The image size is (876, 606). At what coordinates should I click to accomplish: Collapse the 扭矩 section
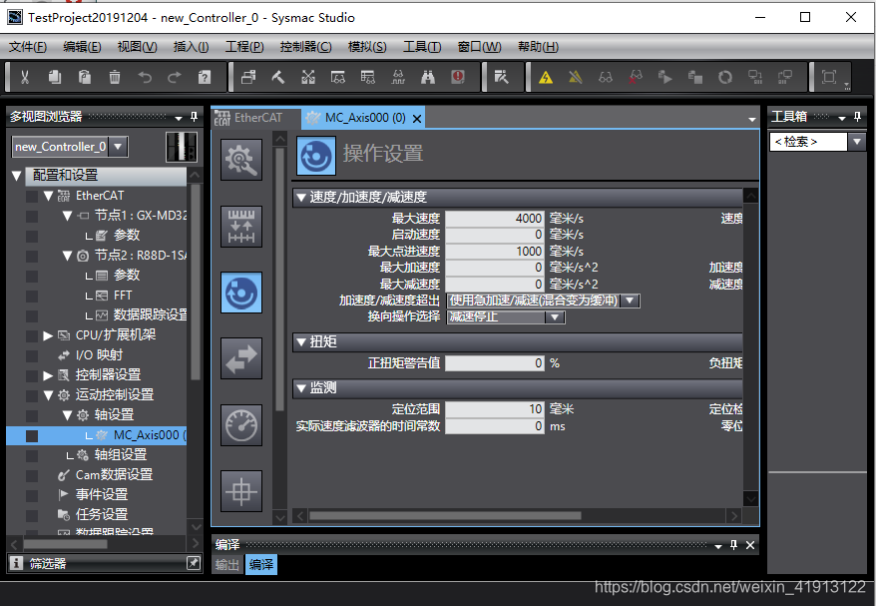point(301,341)
